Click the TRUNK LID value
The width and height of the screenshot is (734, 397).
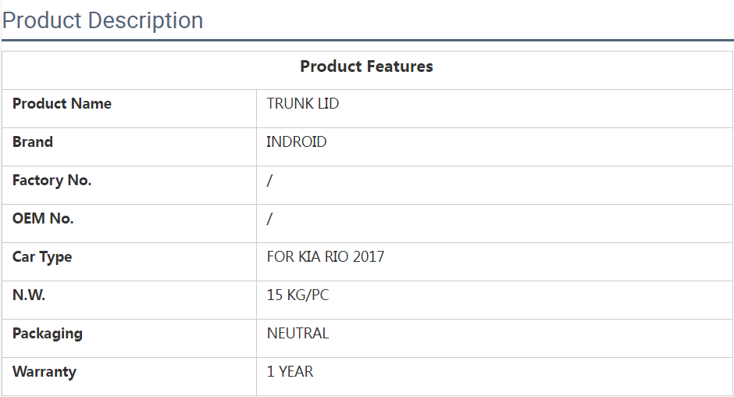coord(303,104)
